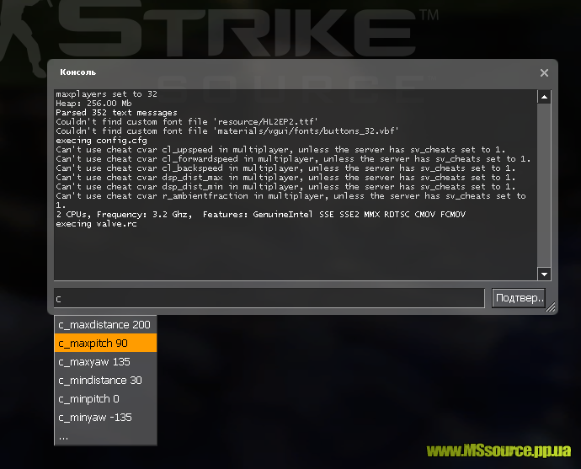Click the window resize grip icon
Image resolution: width=581 pixels, height=469 pixels.
coord(551,307)
